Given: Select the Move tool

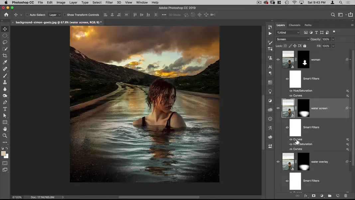Looking at the screenshot, I should 5,29.
